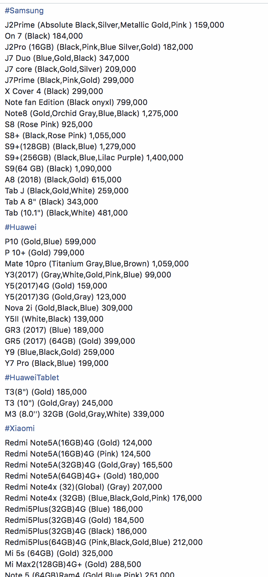Click the Mi 5s (64GB) entry

[x=59, y=553]
